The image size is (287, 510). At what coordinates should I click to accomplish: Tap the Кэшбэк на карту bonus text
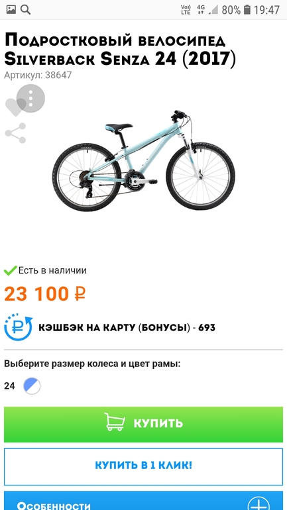coord(127,328)
